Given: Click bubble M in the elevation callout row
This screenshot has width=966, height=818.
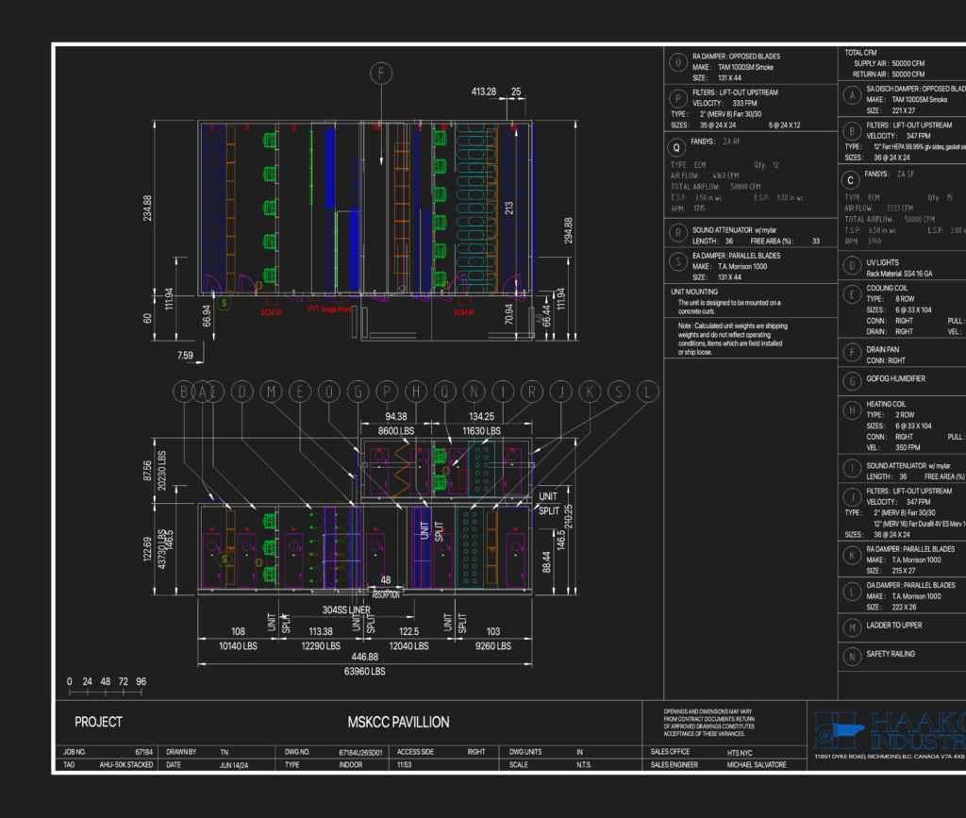Looking at the screenshot, I should (x=271, y=392).
